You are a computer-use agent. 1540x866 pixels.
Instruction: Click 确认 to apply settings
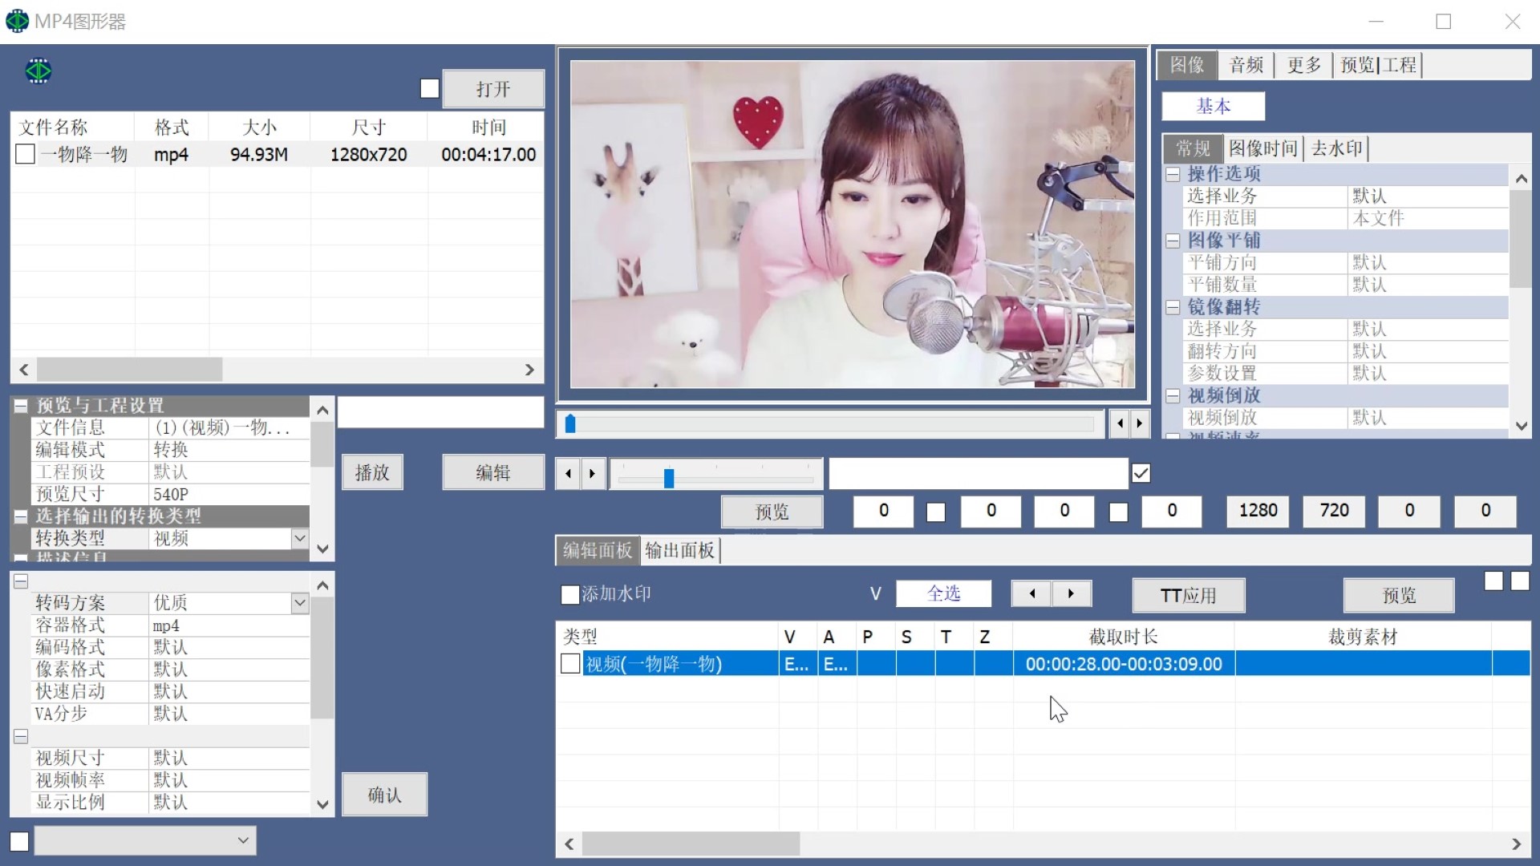383,794
